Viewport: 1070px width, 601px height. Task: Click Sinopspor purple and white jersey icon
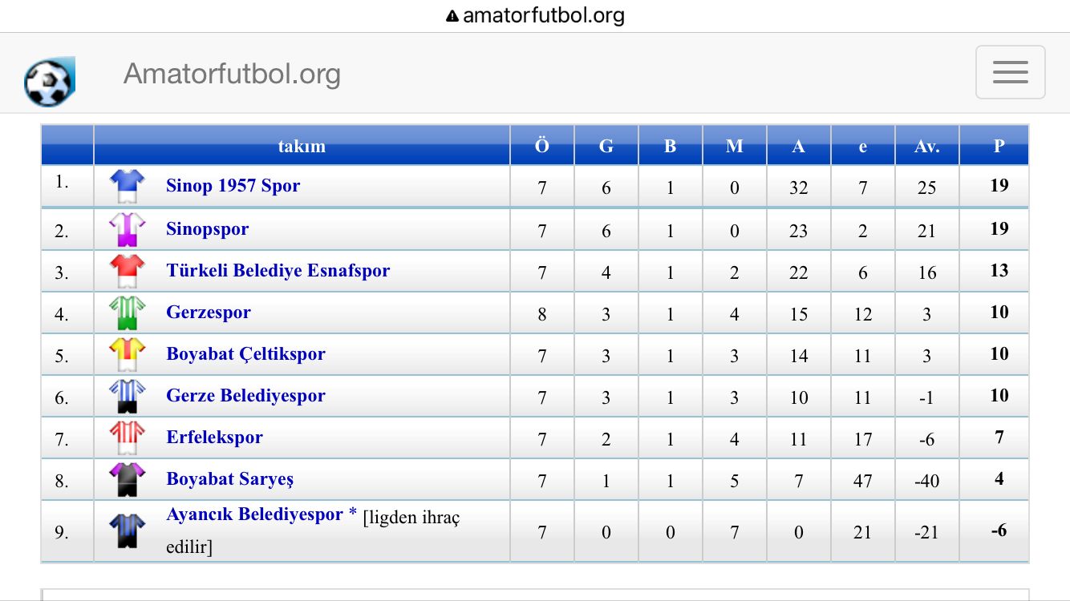(127, 229)
